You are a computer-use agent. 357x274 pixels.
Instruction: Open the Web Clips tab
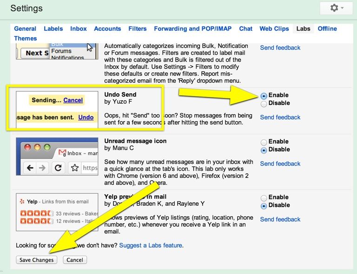(x=274, y=29)
